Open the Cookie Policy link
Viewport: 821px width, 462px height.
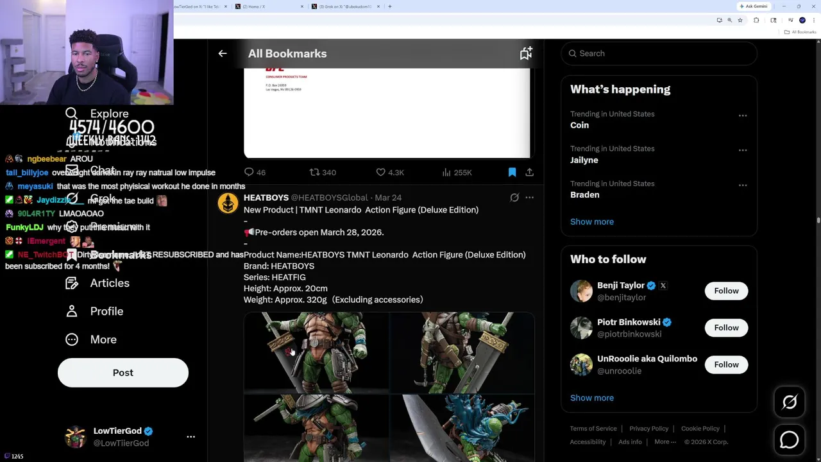click(x=700, y=429)
